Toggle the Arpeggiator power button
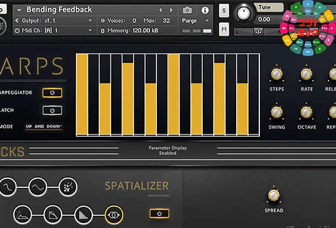Image resolution: width=336 pixels, height=228 pixels. tap(52, 93)
